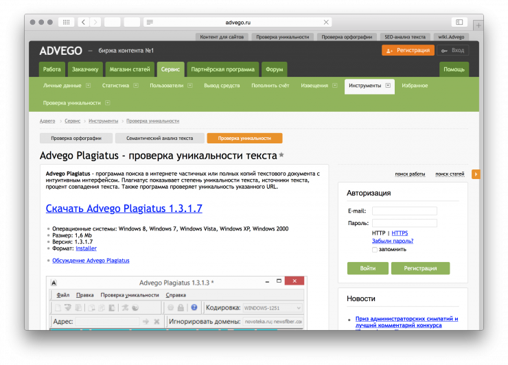This screenshot has width=508, height=365.
Task: Expand the Проверка уникальности submenu arrow
Action: pyautogui.click(x=108, y=103)
